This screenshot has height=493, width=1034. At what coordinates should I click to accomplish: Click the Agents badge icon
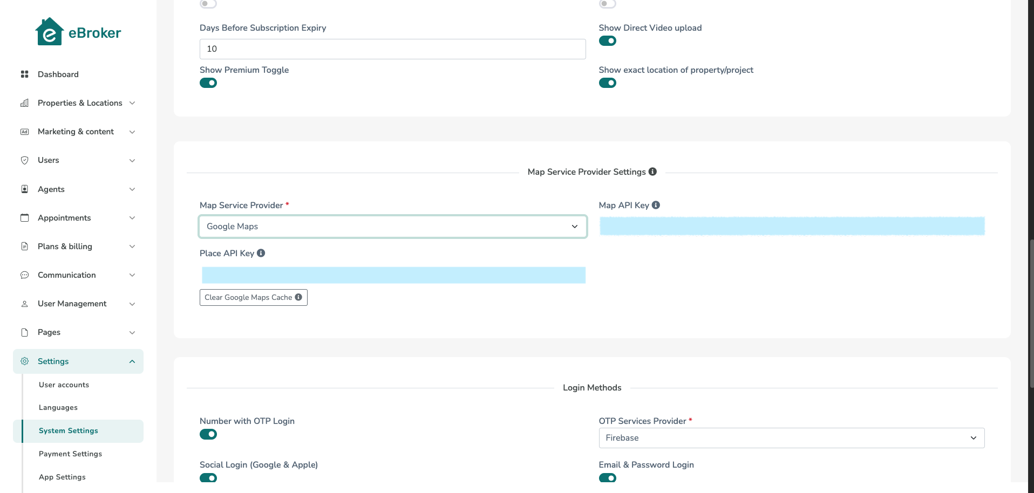(24, 189)
